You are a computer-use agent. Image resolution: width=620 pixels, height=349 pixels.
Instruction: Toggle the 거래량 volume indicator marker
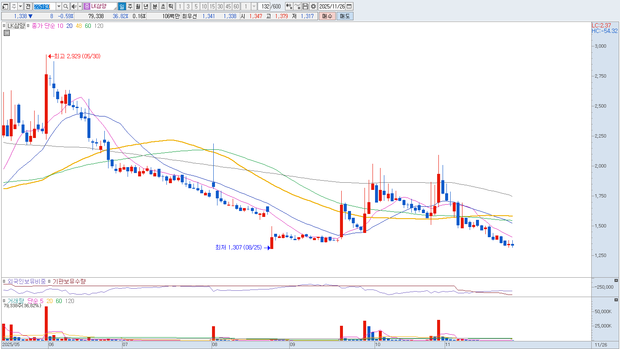5,301
